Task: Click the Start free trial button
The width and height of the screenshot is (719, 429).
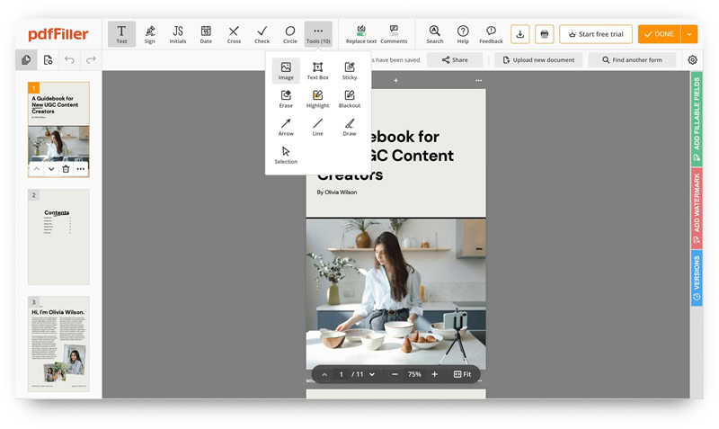Action: 596,34
